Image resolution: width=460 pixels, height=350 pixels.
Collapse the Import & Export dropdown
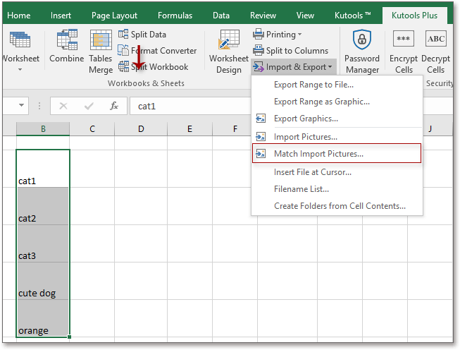click(294, 67)
